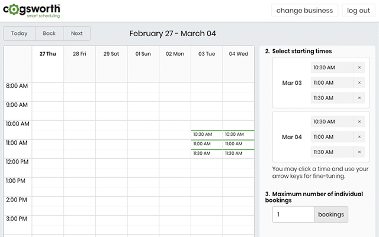
Task: Select the 03 Tue 11:30 AM calendar slot
Action: pos(207,153)
